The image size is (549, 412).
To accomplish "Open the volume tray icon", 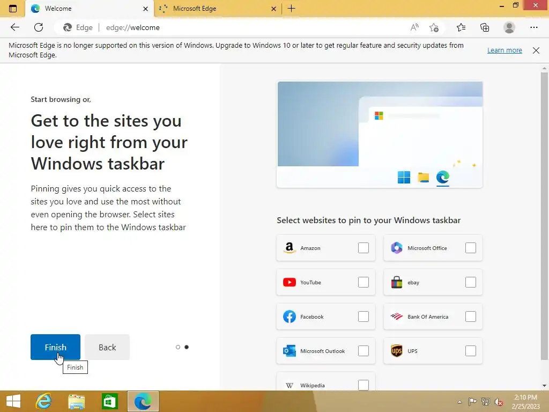I will point(499,402).
